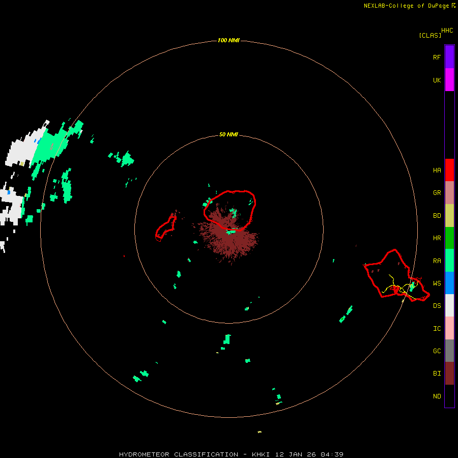This screenshot has width=458, height=458.
Task: Click the bright green RA swatch
Action: click(x=449, y=261)
